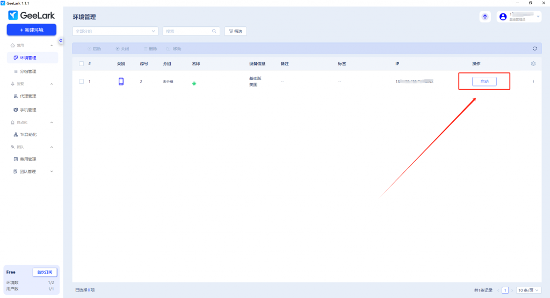Open the 全部分组 group dropdown

(x=115, y=31)
